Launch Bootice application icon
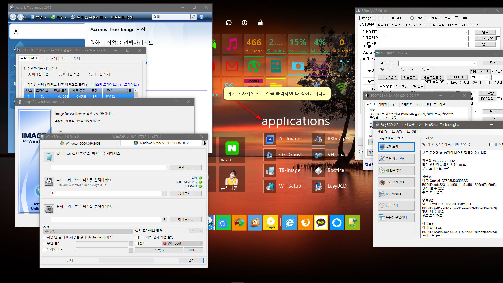The width and height of the screenshot is (503, 283). point(318,171)
